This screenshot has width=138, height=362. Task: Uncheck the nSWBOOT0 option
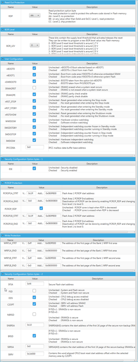[x=34, y=81]
